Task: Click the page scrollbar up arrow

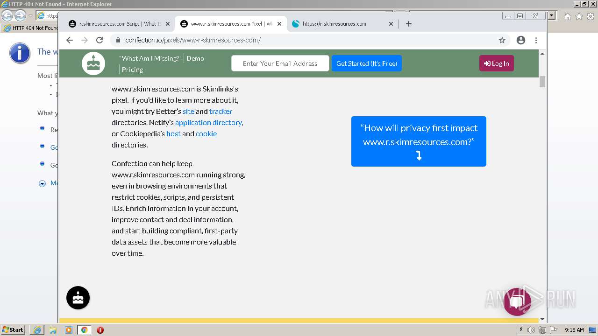Action: pyautogui.click(x=542, y=53)
